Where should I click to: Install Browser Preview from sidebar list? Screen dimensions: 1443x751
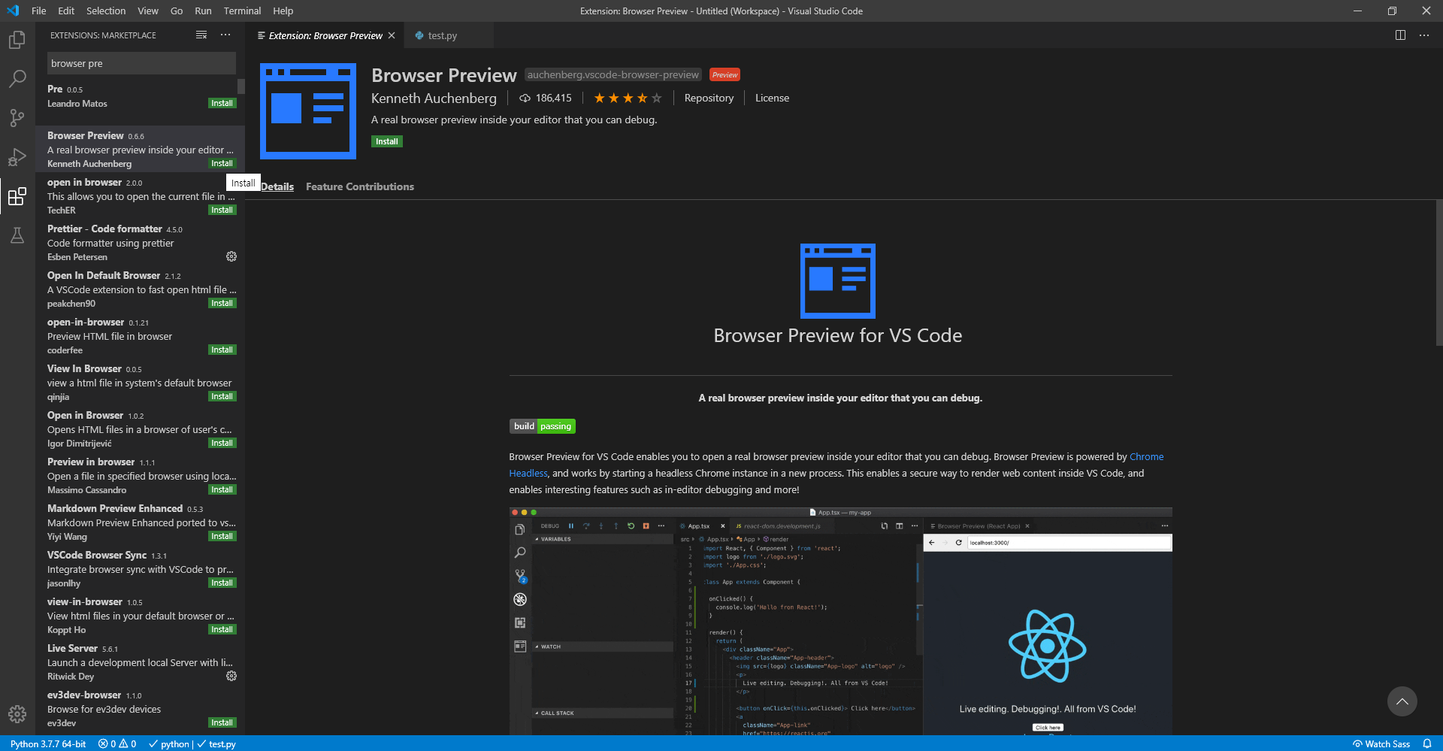[222, 163]
